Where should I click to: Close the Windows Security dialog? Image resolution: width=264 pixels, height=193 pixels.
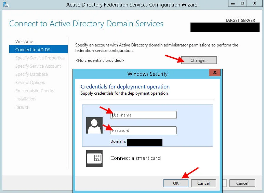215,72
